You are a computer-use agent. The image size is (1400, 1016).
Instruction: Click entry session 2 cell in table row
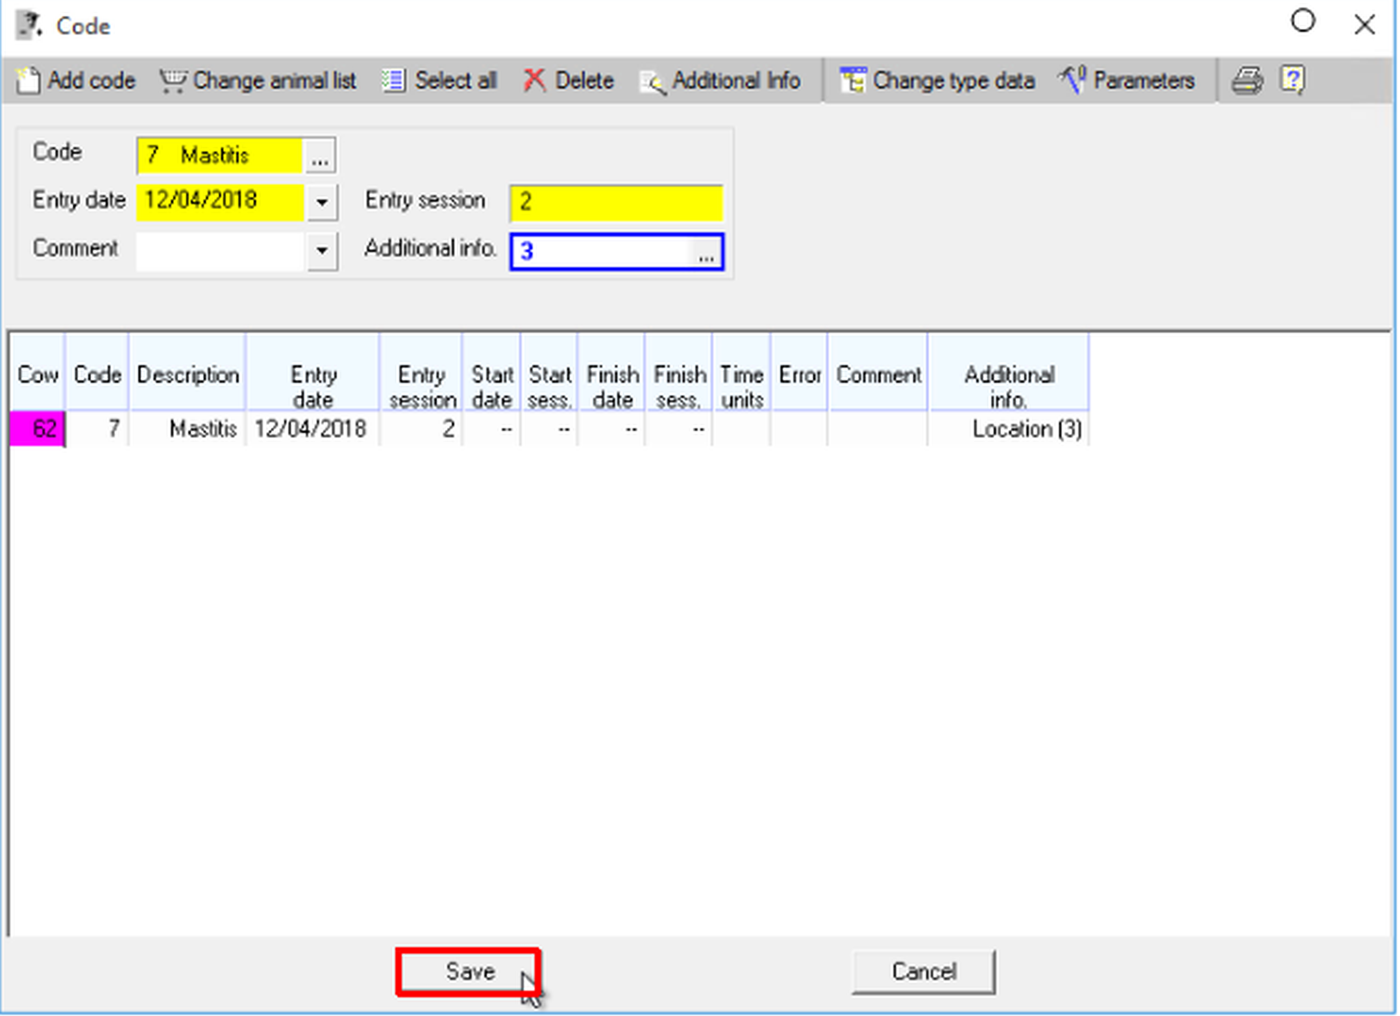pos(422,429)
